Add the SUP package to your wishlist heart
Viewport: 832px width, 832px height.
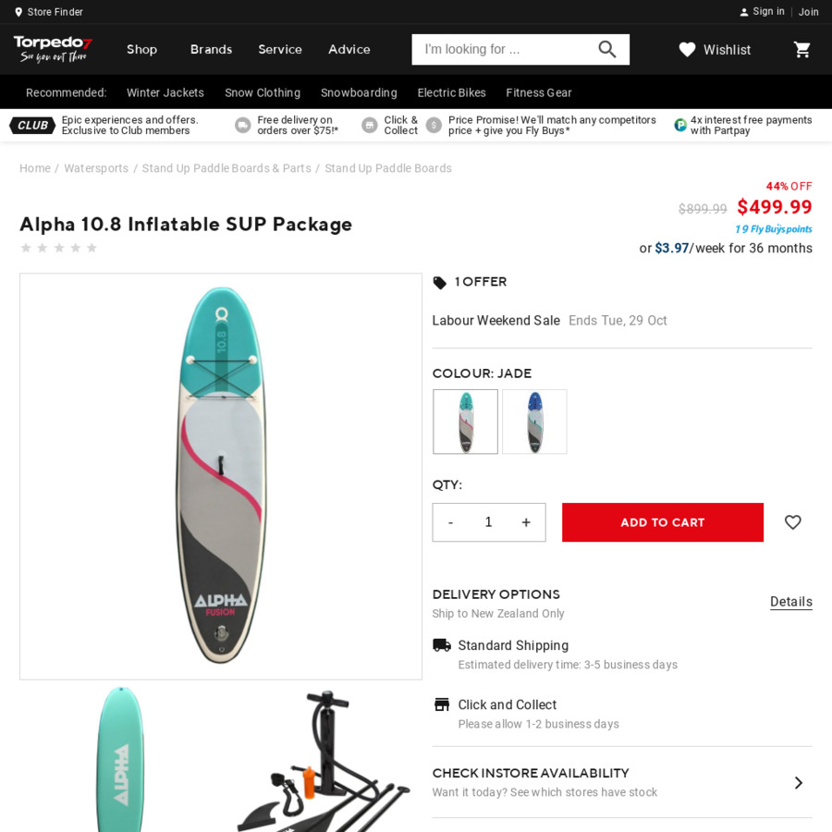click(x=792, y=522)
